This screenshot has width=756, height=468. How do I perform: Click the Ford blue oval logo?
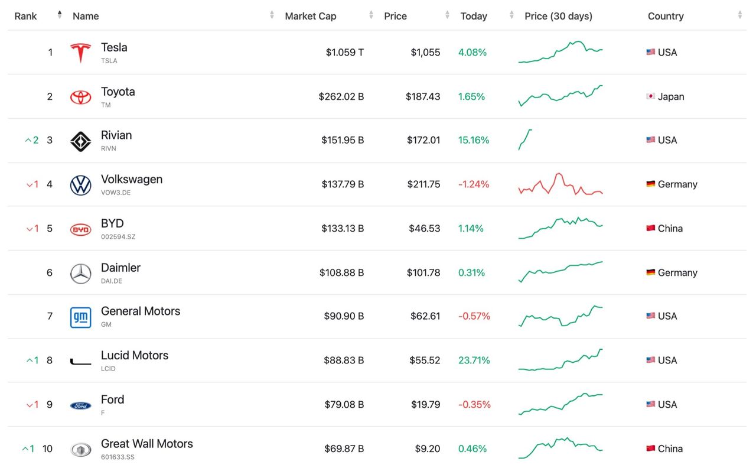click(x=80, y=405)
